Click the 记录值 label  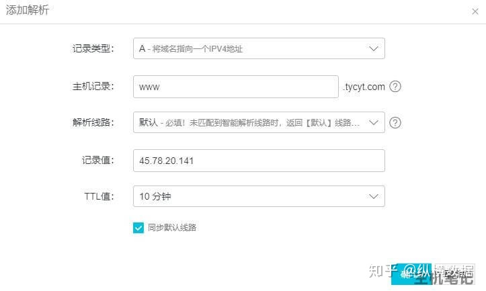click(x=98, y=161)
